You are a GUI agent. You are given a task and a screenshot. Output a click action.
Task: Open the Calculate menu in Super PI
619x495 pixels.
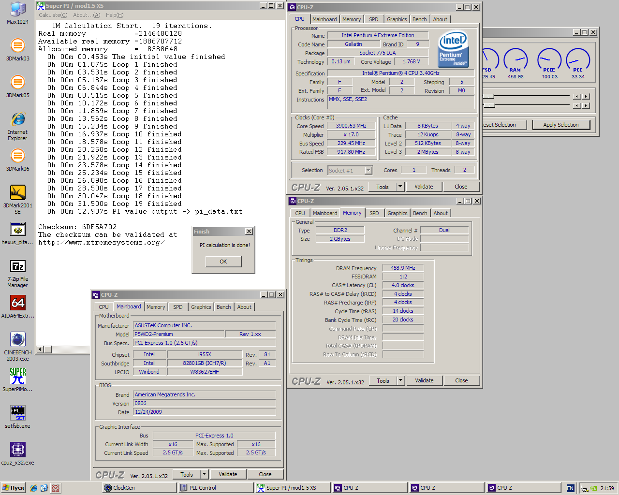(53, 15)
